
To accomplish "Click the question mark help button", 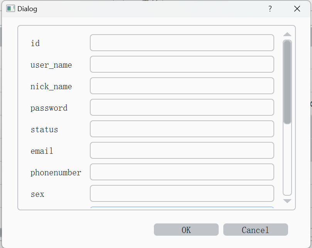I will [x=270, y=9].
